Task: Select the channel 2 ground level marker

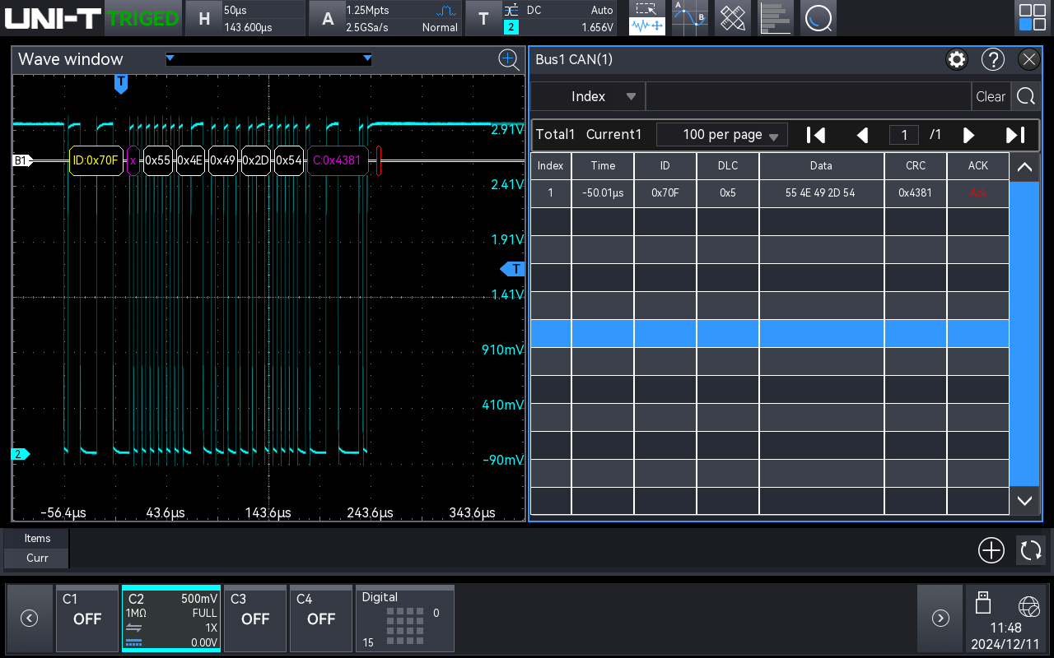Action: click(21, 454)
